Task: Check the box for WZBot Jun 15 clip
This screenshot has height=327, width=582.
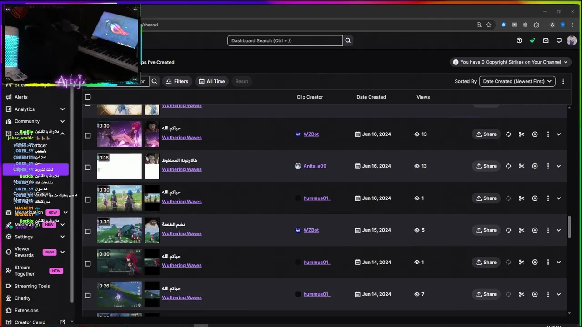Action: [88, 232]
